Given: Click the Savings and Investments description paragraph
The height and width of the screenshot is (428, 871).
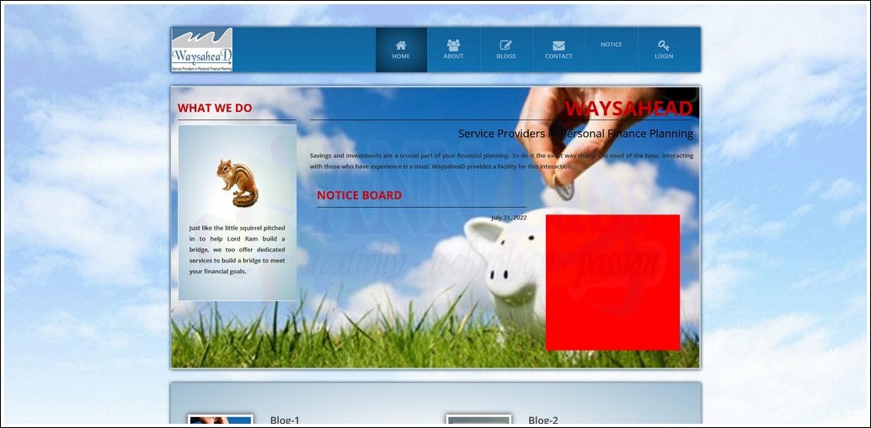Looking at the screenshot, I should 501,161.
